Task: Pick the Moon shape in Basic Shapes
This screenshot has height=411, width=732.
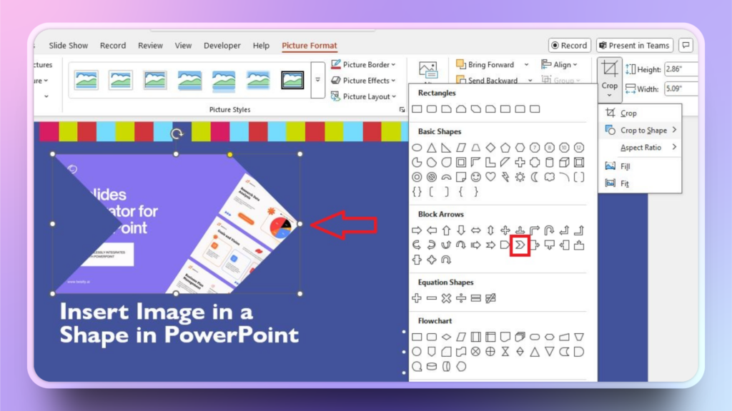Action: pos(534,177)
